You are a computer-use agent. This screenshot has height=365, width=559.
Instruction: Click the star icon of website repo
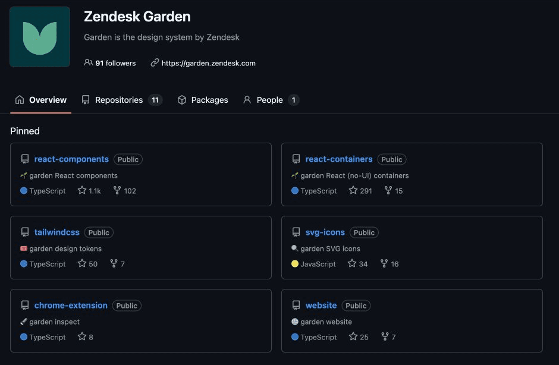pyautogui.click(x=353, y=336)
